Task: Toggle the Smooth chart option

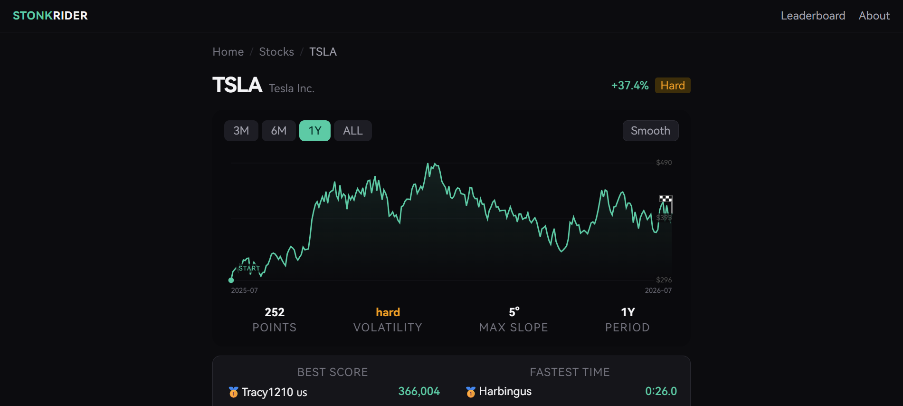Action: [650, 131]
